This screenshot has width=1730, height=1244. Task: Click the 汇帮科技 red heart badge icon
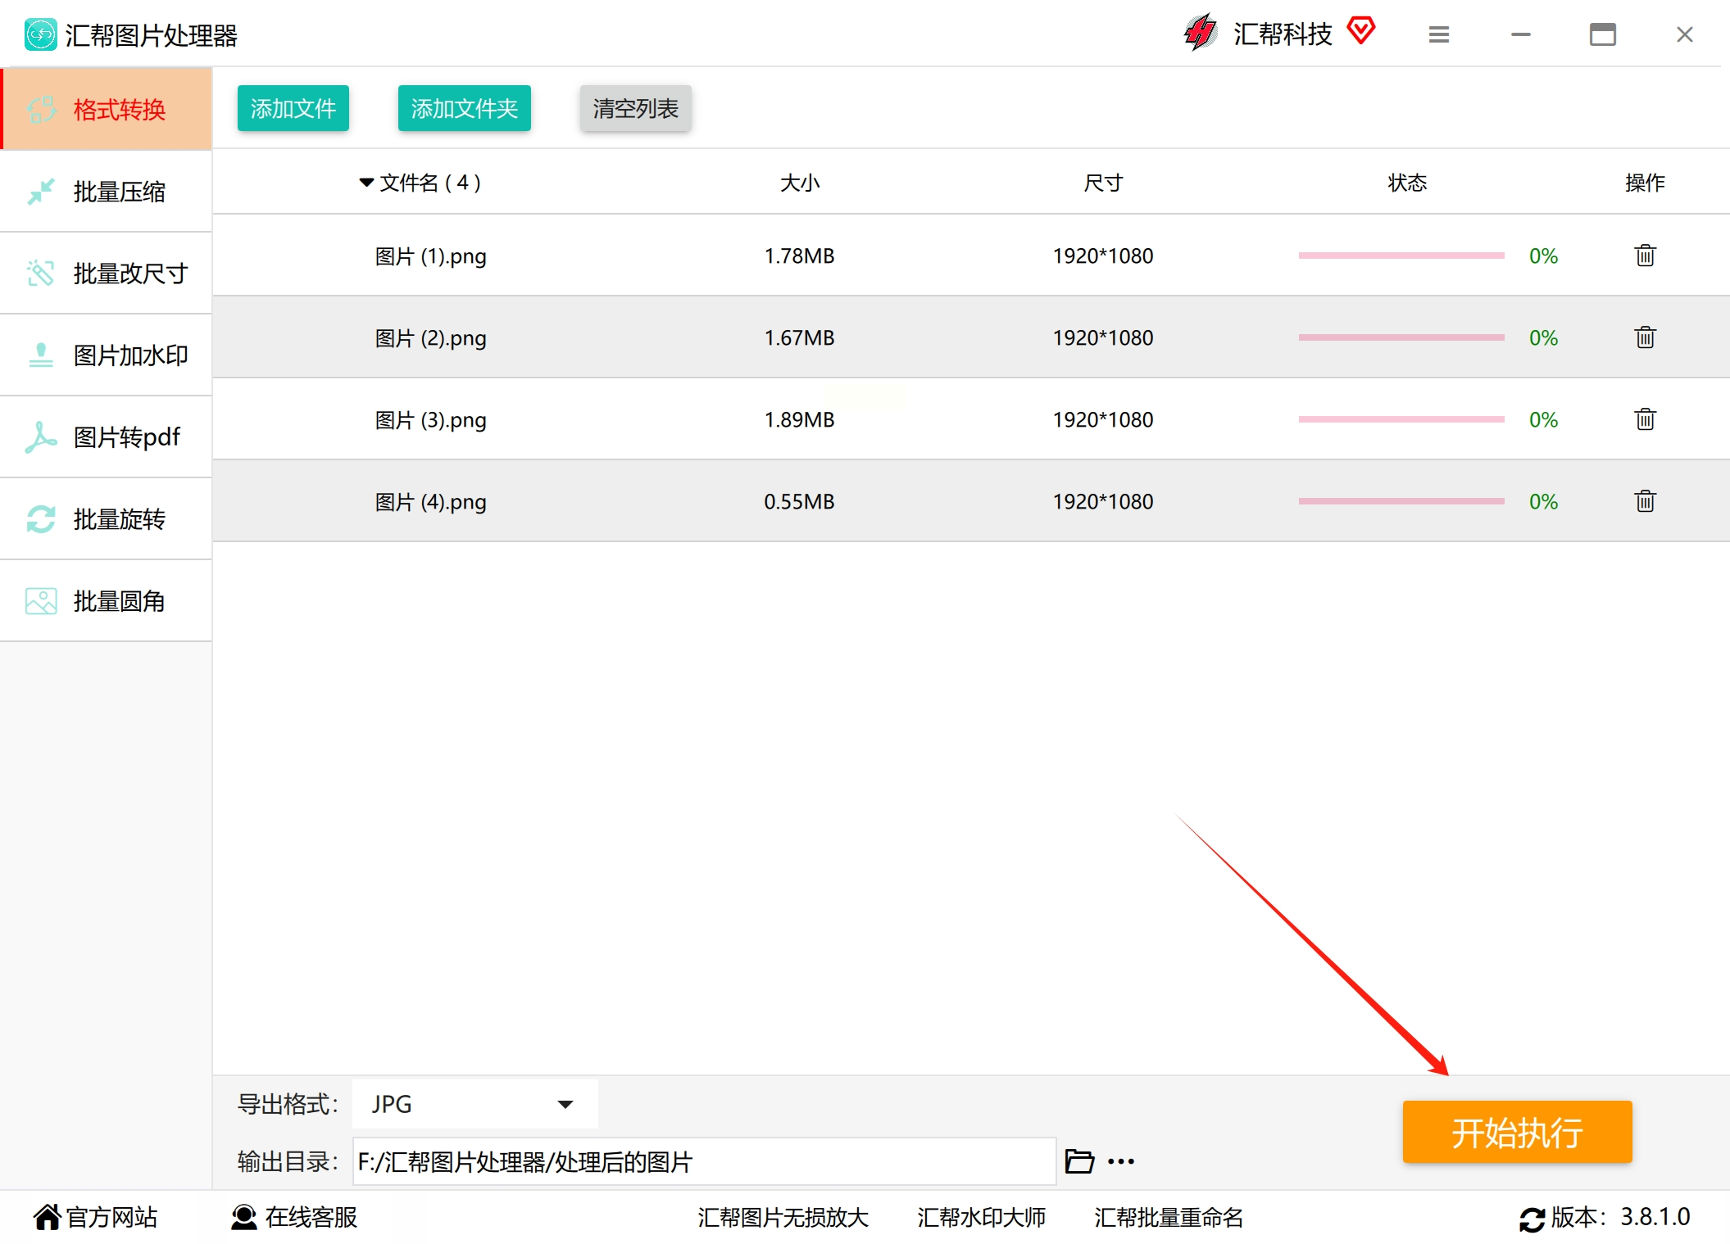1361,31
